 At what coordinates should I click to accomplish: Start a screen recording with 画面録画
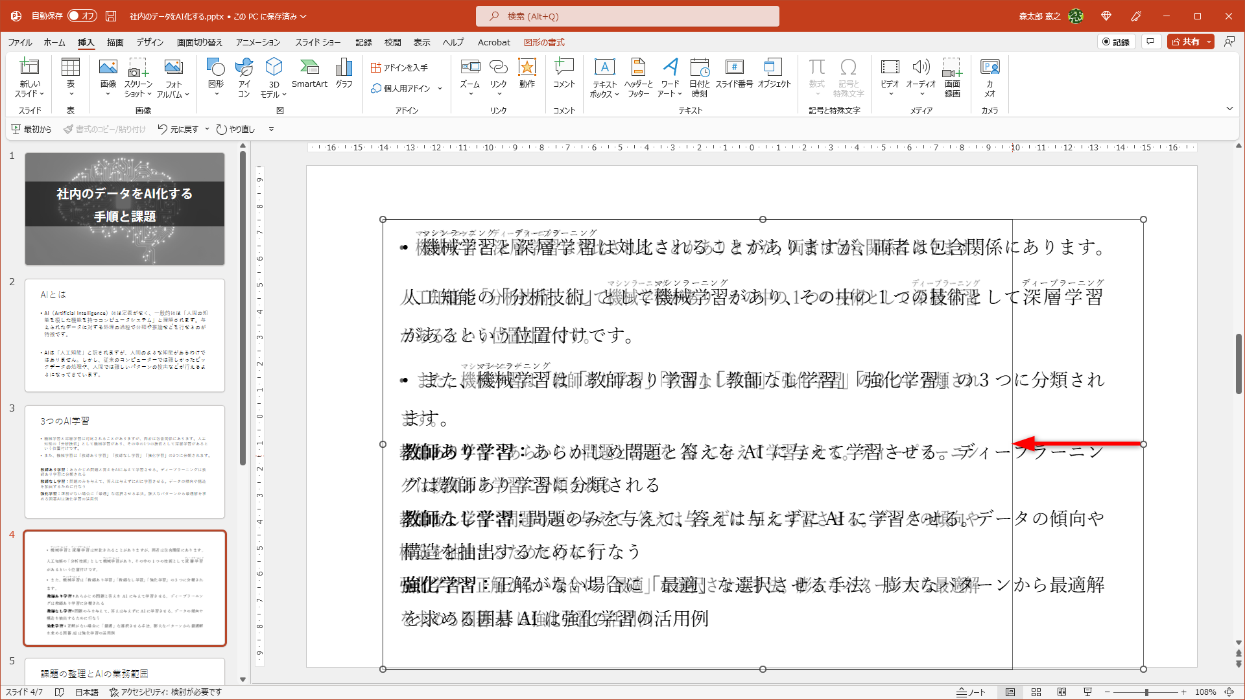click(952, 76)
